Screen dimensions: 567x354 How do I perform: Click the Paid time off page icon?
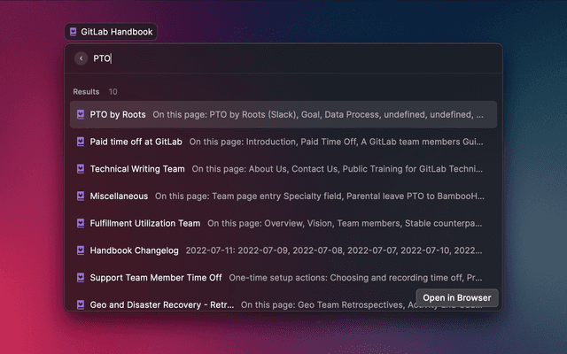pos(81,142)
